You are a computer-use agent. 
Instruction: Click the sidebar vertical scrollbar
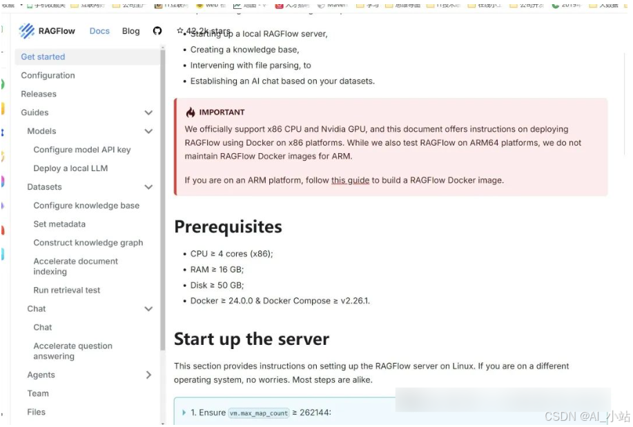pos(163,200)
